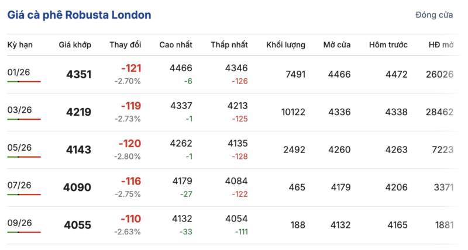Click the 'Đóng cửa' status label
Screen dimensions: 468x250
(x=434, y=15)
